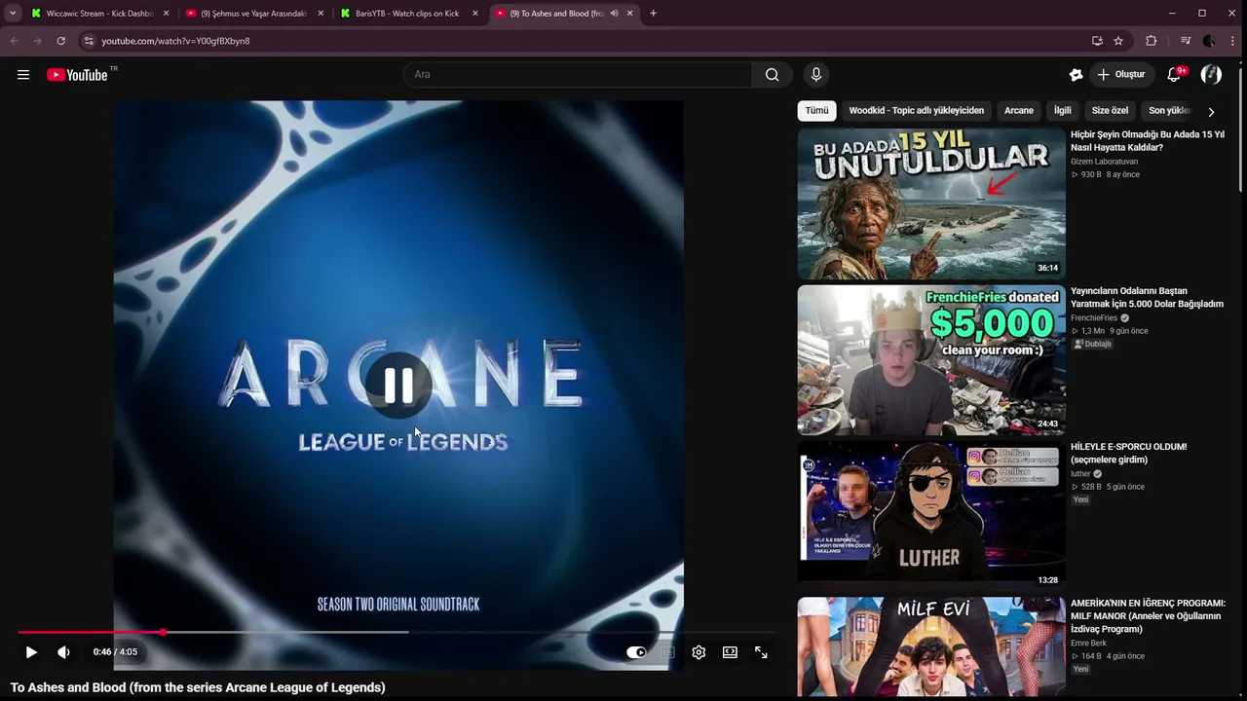Reload the page in the browser
Image resolution: width=1247 pixels, height=701 pixels.
[60, 41]
